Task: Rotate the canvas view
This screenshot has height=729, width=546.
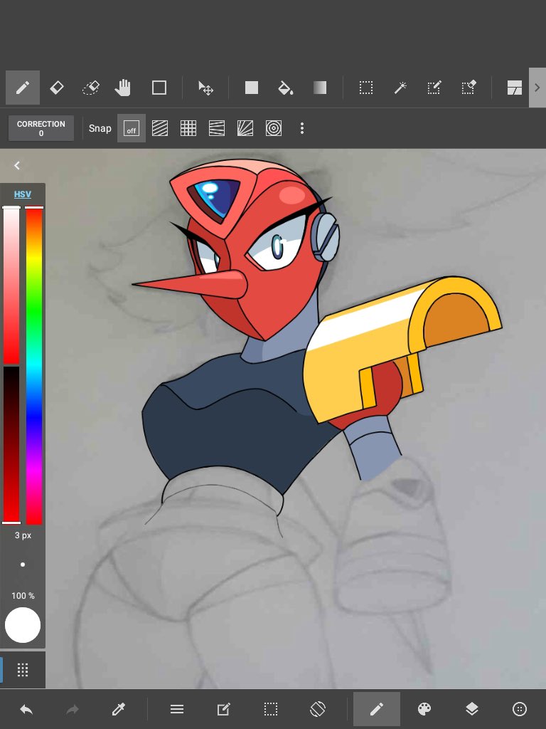Action: coord(318,709)
